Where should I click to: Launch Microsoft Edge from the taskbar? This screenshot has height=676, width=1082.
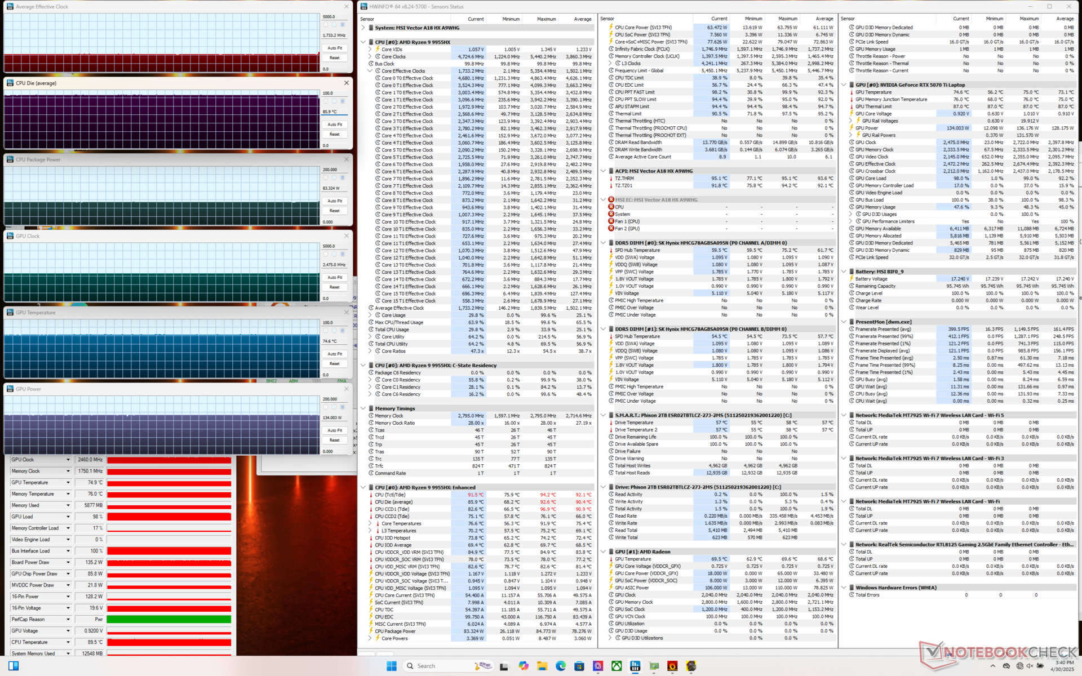point(561,666)
